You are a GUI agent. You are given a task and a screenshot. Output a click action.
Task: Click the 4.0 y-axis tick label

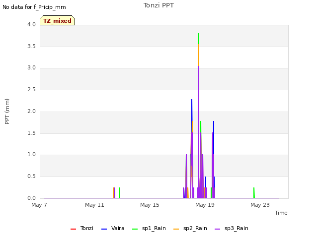pyautogui.click(x=31, y=24)
